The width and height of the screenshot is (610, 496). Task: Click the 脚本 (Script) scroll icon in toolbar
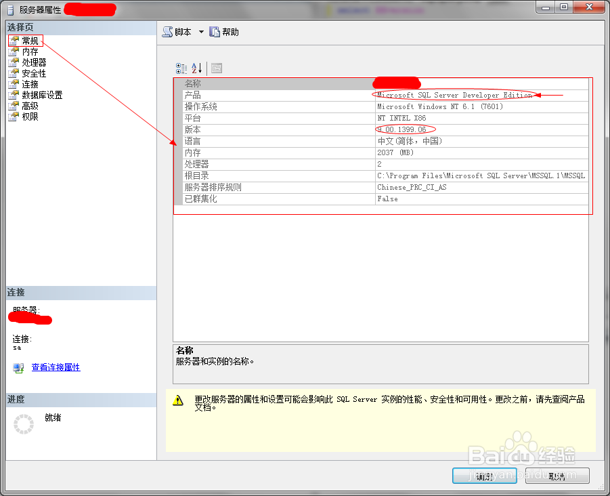tap(166, 31)
